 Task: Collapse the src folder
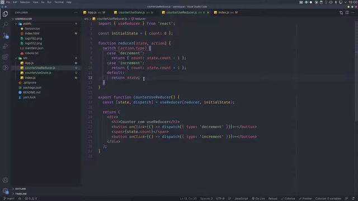point(45,58)
